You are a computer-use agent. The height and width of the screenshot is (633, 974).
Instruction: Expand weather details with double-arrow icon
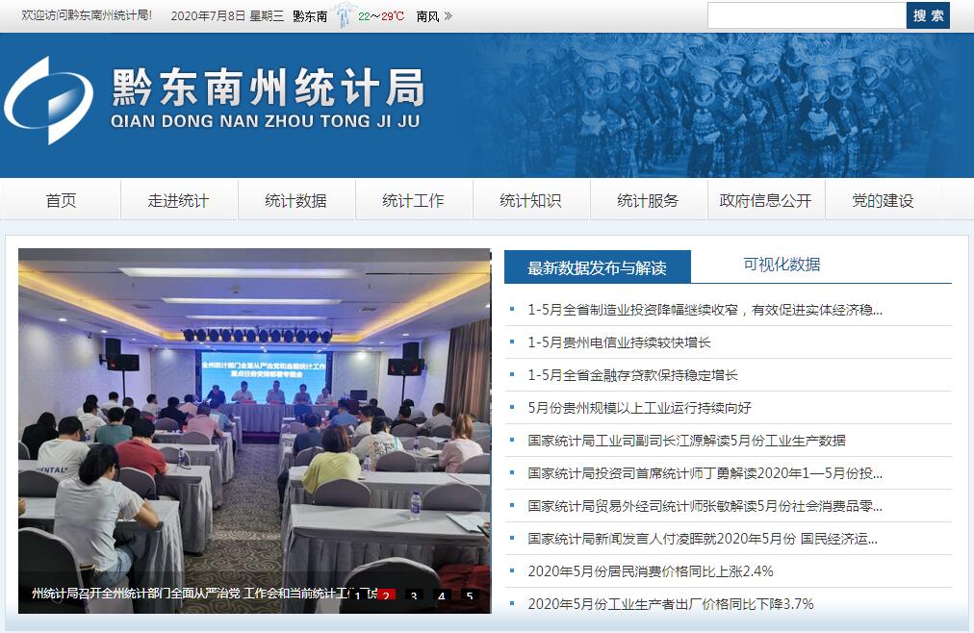pyautogui.click(x=449, y=16)
